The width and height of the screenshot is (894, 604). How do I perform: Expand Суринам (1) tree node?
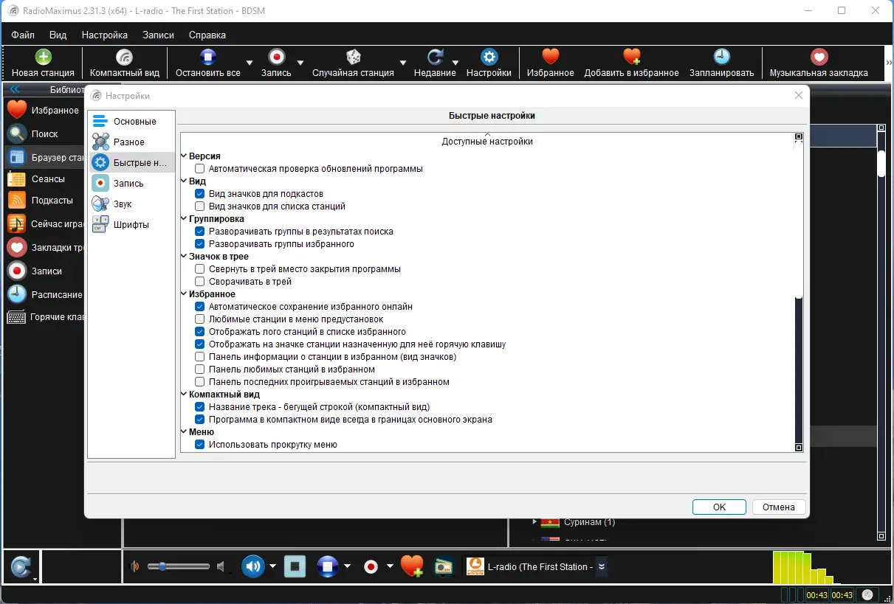pyautogui.click(x=535, y=522)
